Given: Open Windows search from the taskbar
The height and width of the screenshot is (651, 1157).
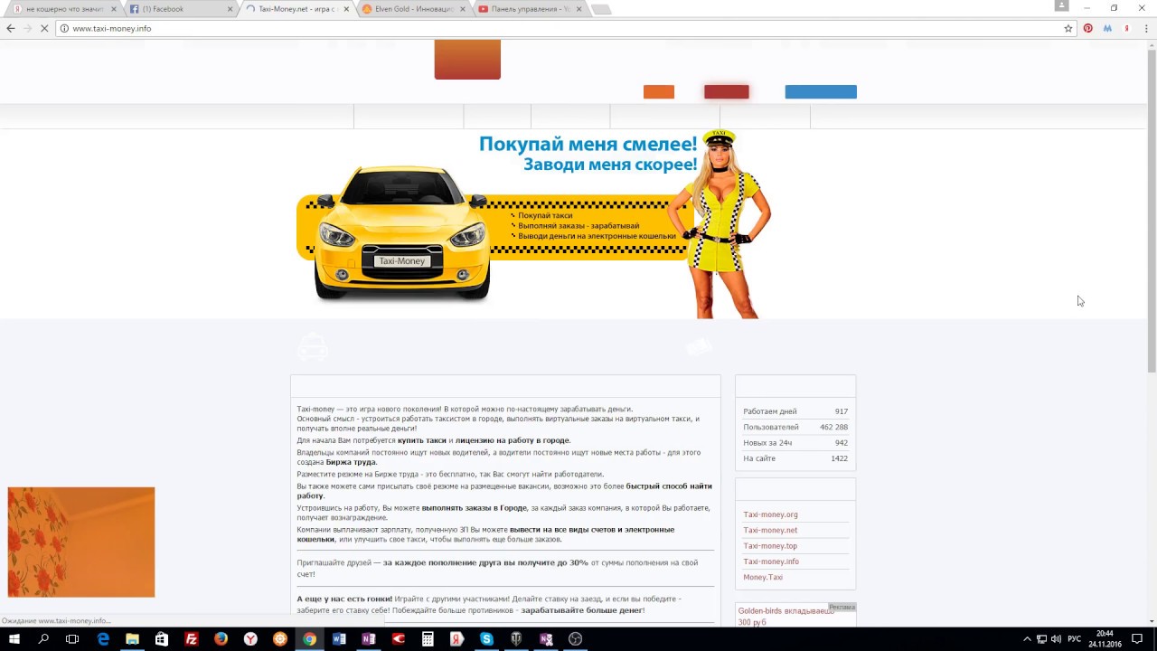Looking at the screenshot, I should 43,639.
